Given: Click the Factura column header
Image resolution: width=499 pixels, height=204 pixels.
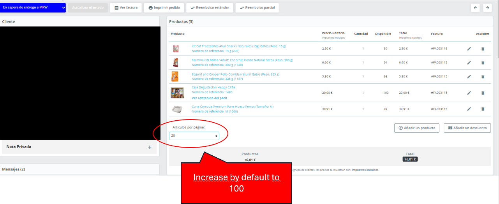Looking at the screenshot, I should (x=437, y=34).
